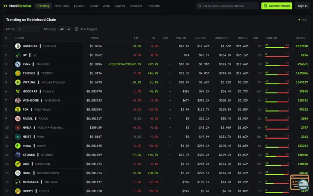The height and width of the screenshot is (196, 313).
Task: Open the Agents tab
Action: [x=120, y=6]
